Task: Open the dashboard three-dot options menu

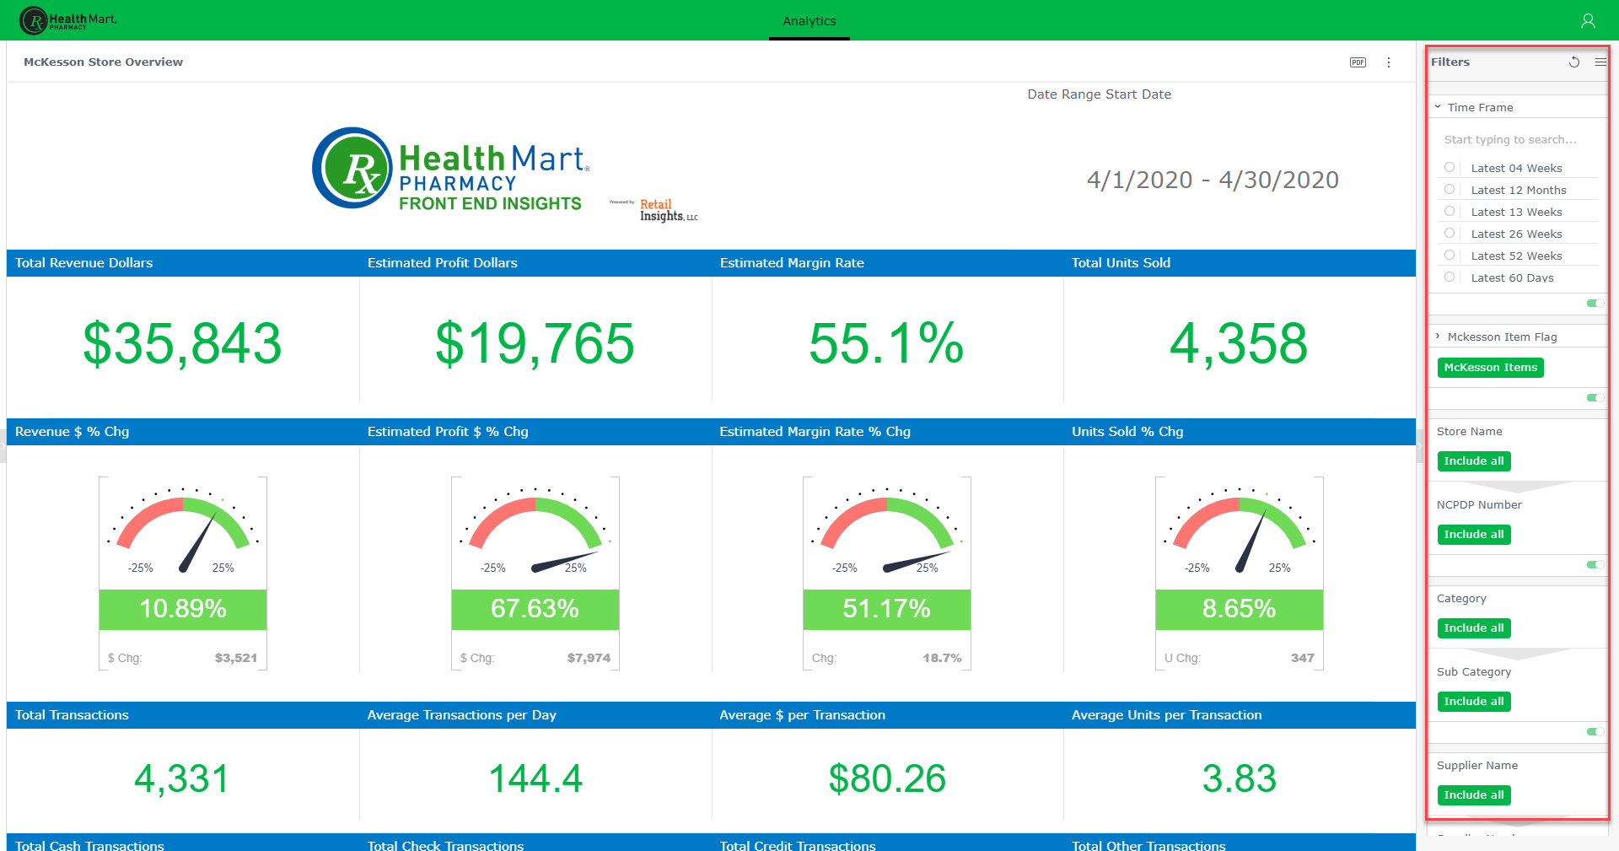Action: [1389, 62]
